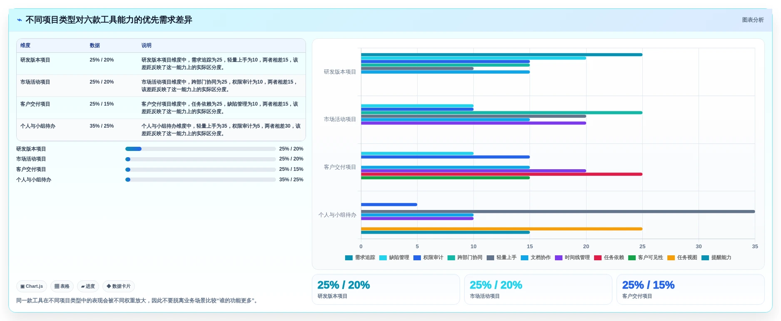
Task: Click the description starting 个人与小组待办维度中
Action: [221, 130]
